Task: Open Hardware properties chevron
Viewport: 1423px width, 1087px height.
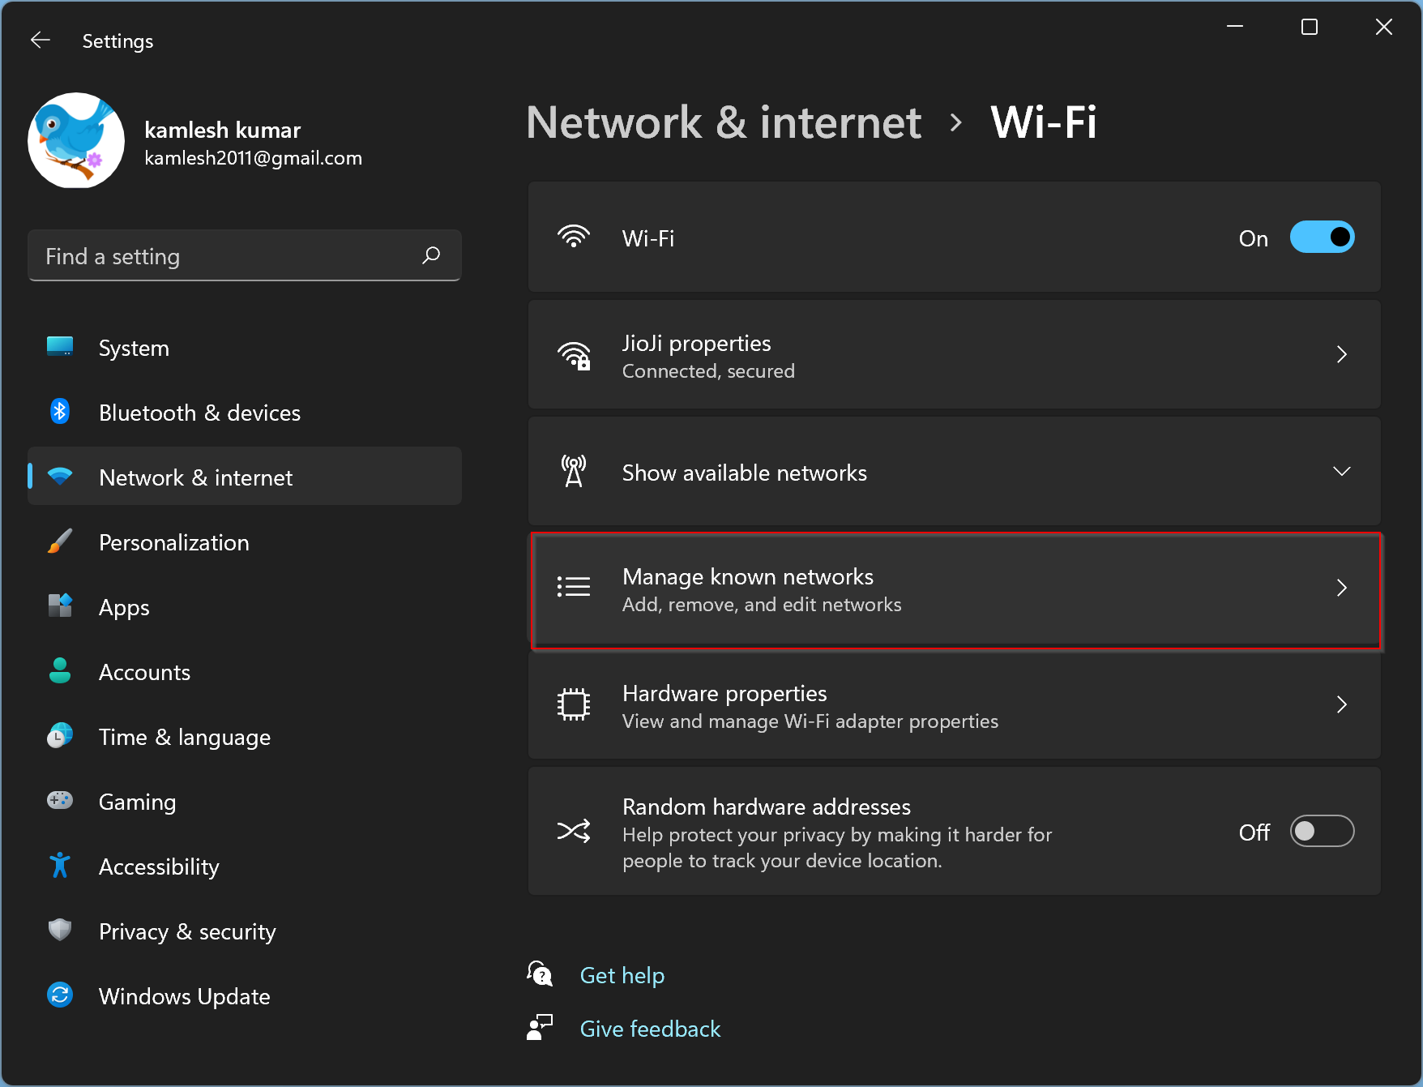Action: pyautogui.click(x=1342, y=704)
